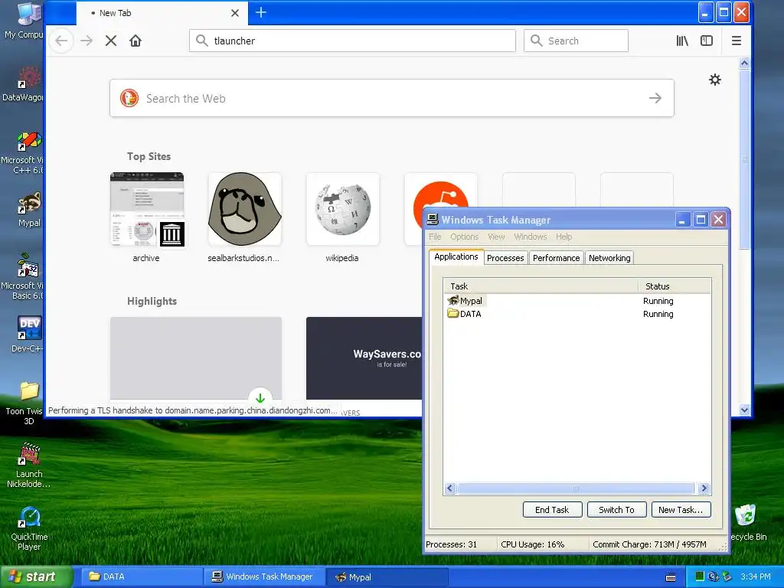The height and width of the screenshot is (588, 784).
Task: Open the Library icon in Mypal toolbar
Action: (x=682, y=41)
